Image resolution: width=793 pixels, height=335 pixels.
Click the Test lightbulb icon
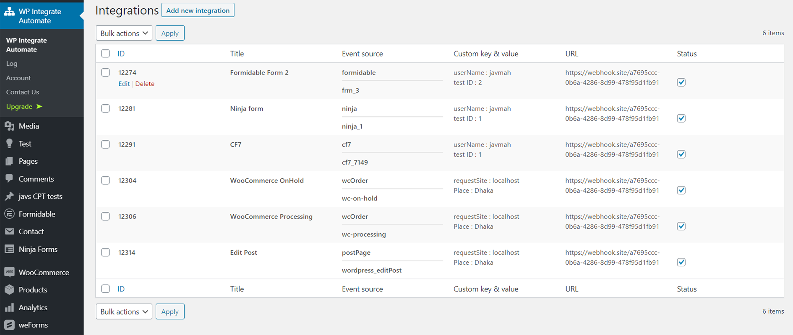coord(9,144)
